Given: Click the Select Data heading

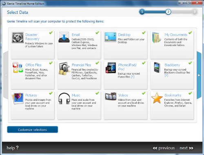Looking at the screenshot, I should [18, 12].
